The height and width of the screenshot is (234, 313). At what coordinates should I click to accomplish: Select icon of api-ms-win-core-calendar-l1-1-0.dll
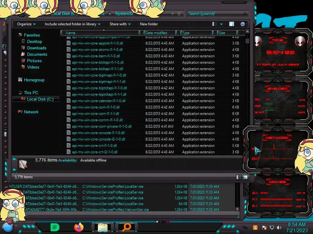tap(68, 101)
